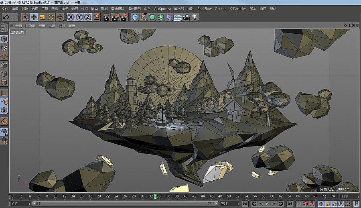The width and height of the screenshot is (361, 208).
Task: Open viewport 面板 (Panel) menu
Action: [x=72, y=26]
